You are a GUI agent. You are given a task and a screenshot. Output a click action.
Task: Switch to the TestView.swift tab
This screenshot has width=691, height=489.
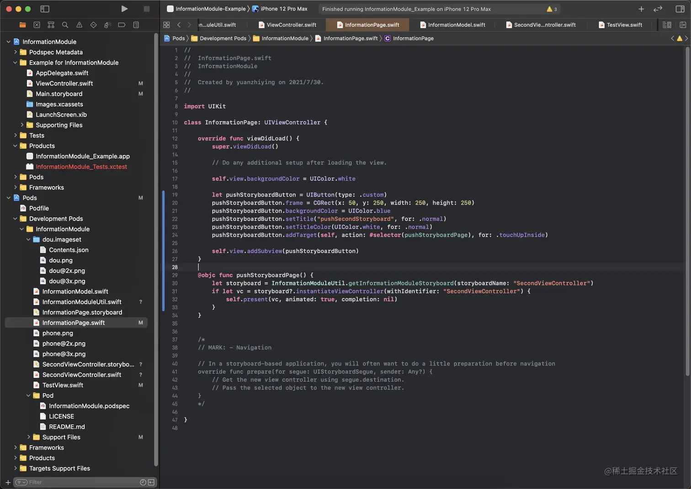pyautogui.click(x=620, y=25)
